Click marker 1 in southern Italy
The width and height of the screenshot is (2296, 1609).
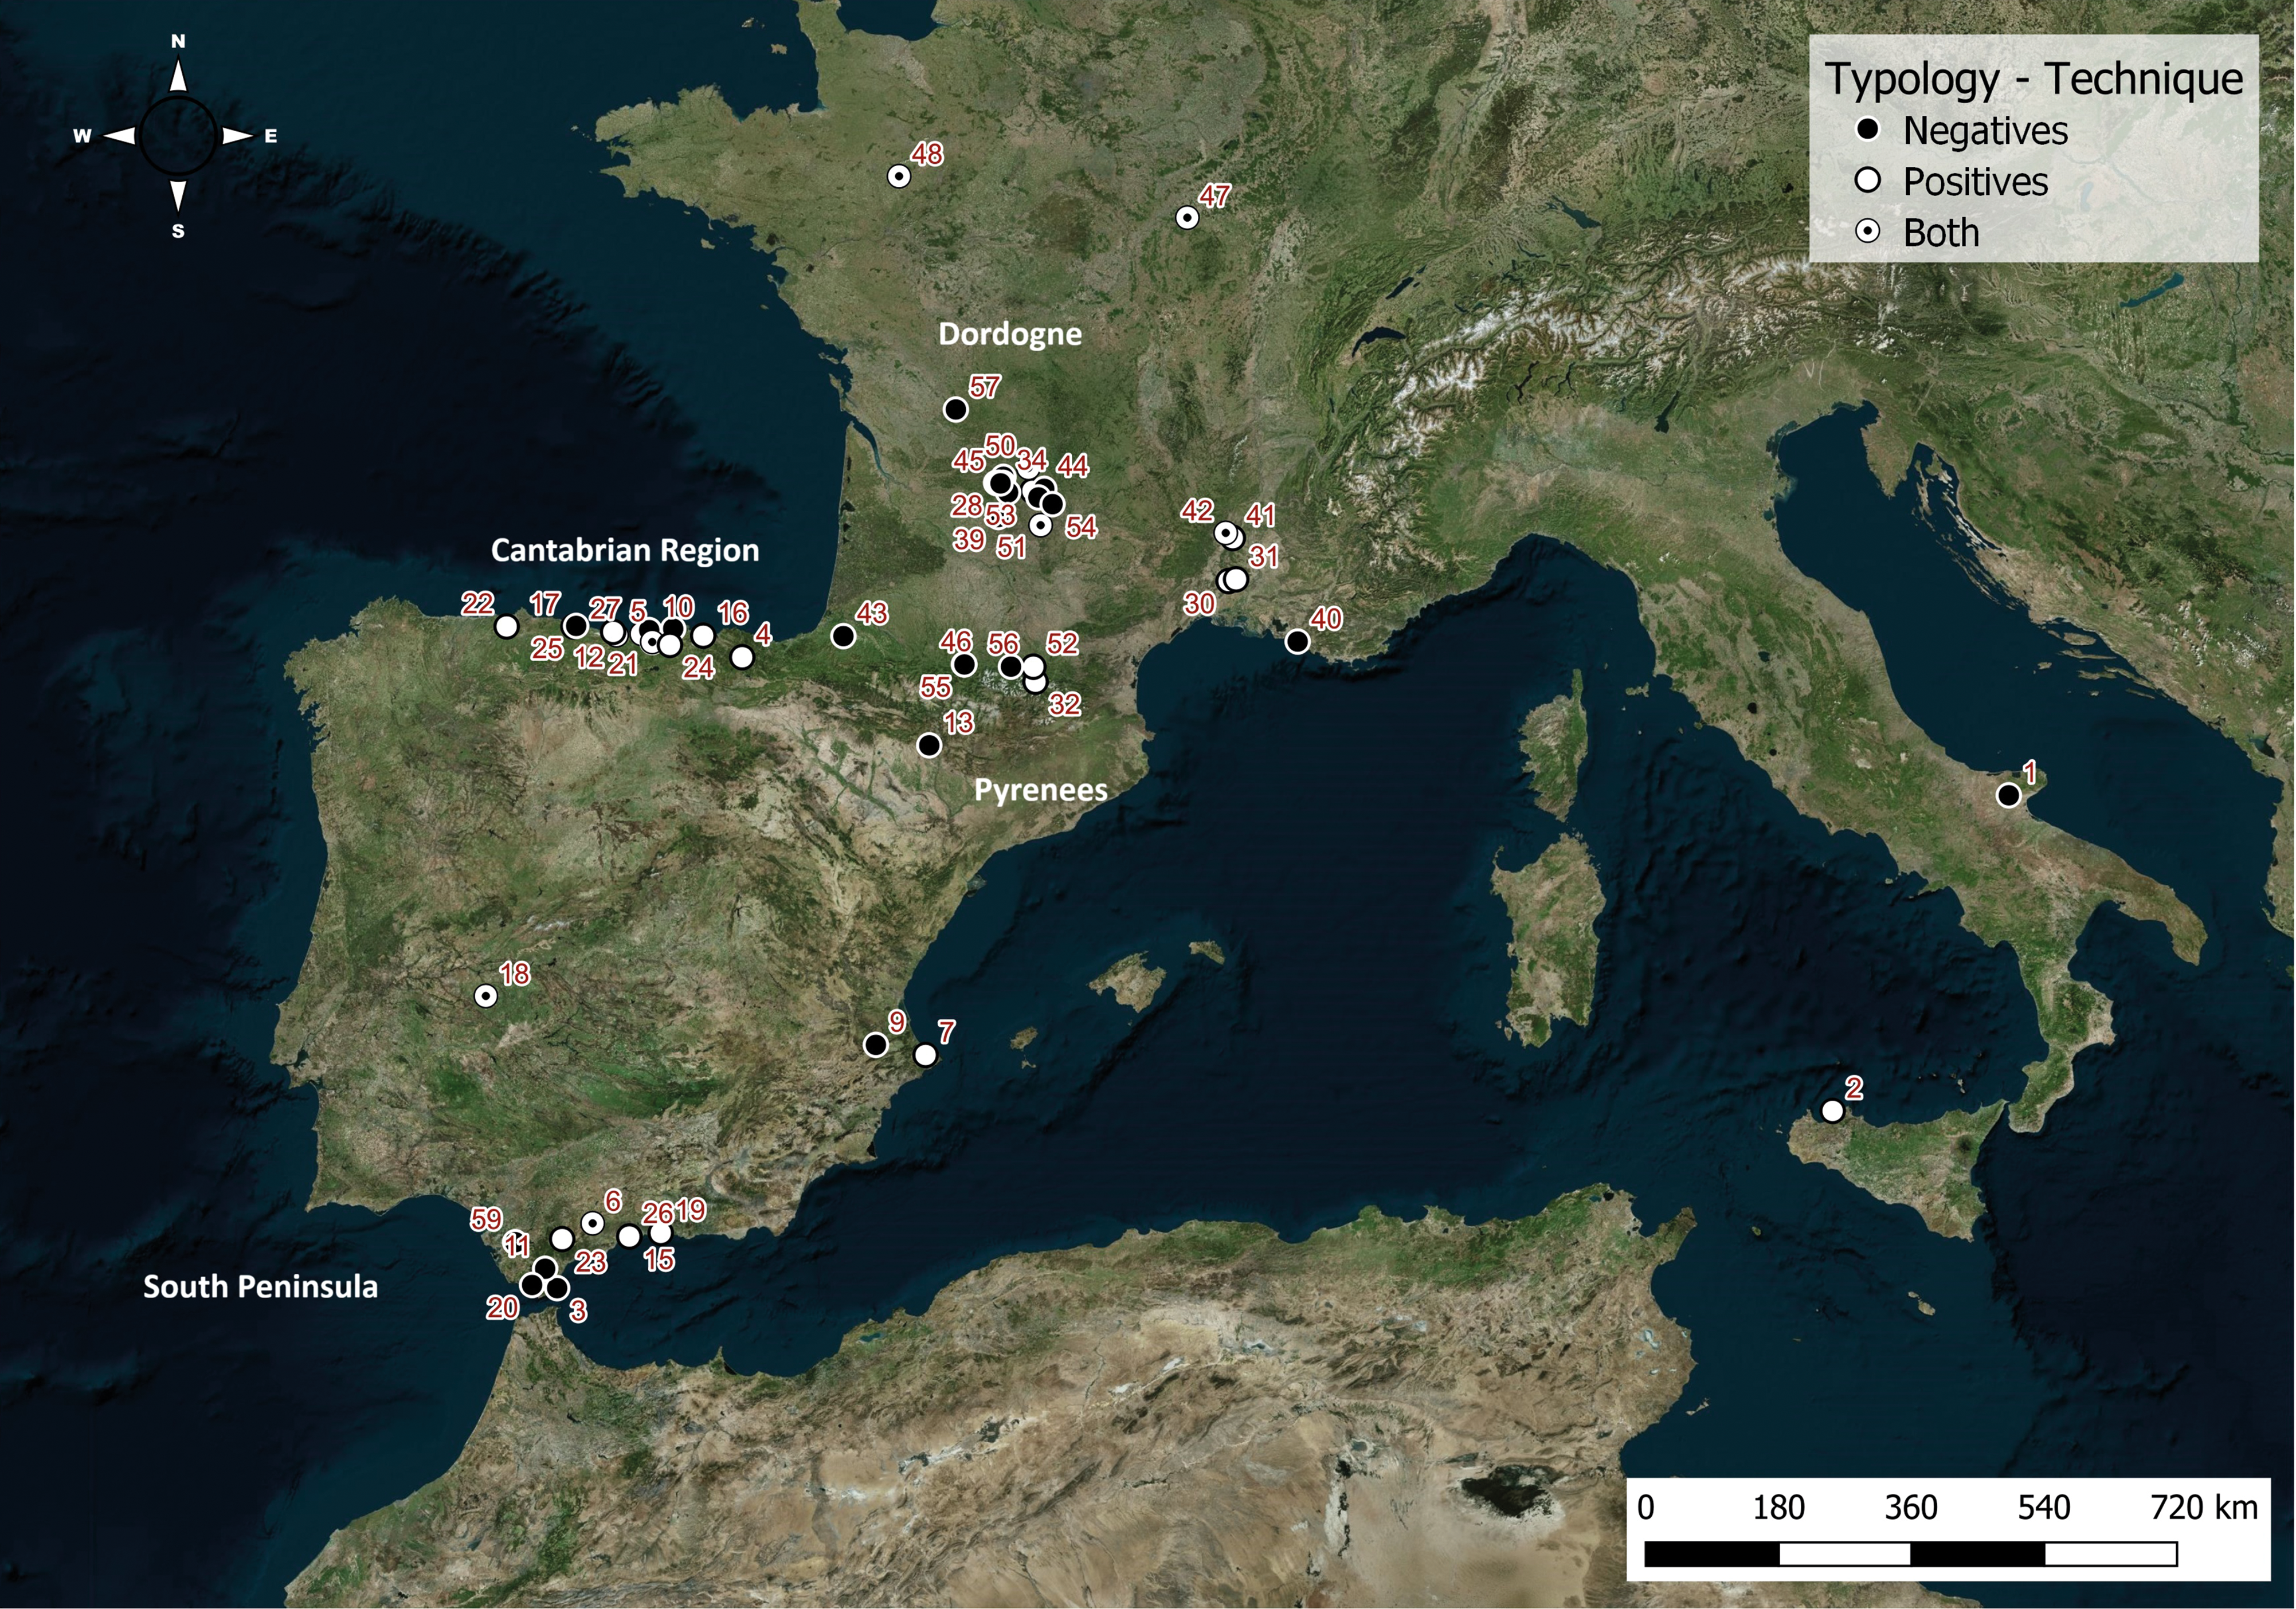(x=2008, y=795)
